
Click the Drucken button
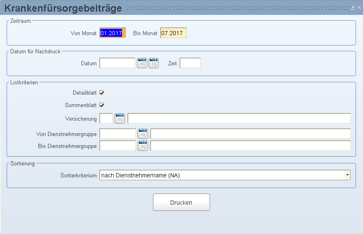181,202
